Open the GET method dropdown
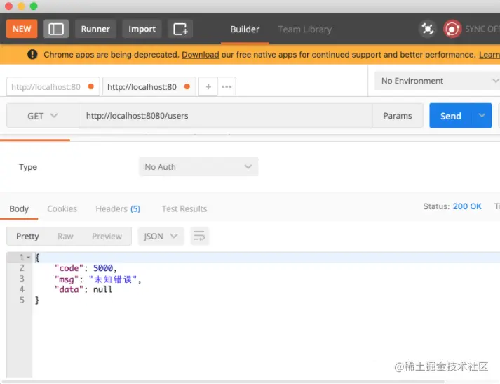The image size is (500, 384). [x=43, y=116]
